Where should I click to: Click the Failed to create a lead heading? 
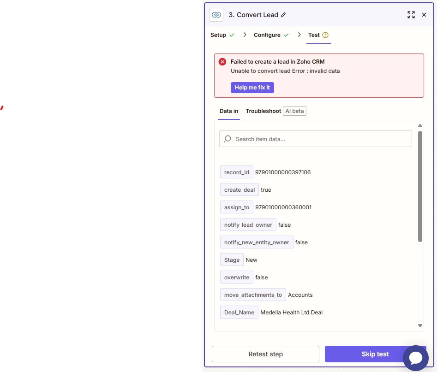pyautogui.click(x=277, y=61)
